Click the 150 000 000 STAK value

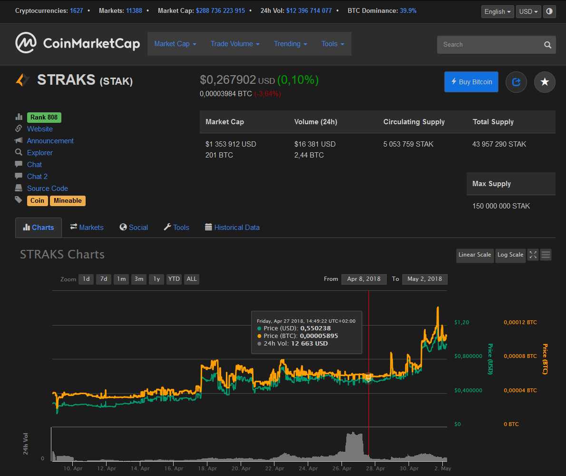(x=501, y=206)
